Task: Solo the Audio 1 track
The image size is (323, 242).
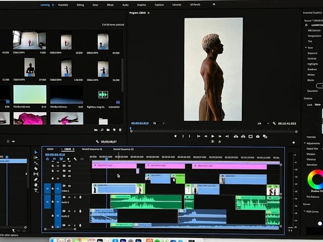Action: coord(75,197)
